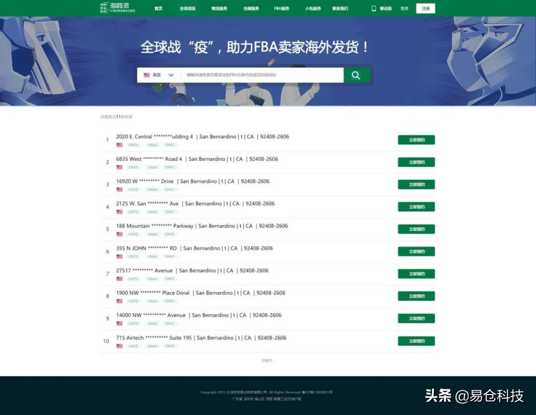Click the FBA warehouse search input field
This screenshot has height=415, width=536.
tap(258, 75)
